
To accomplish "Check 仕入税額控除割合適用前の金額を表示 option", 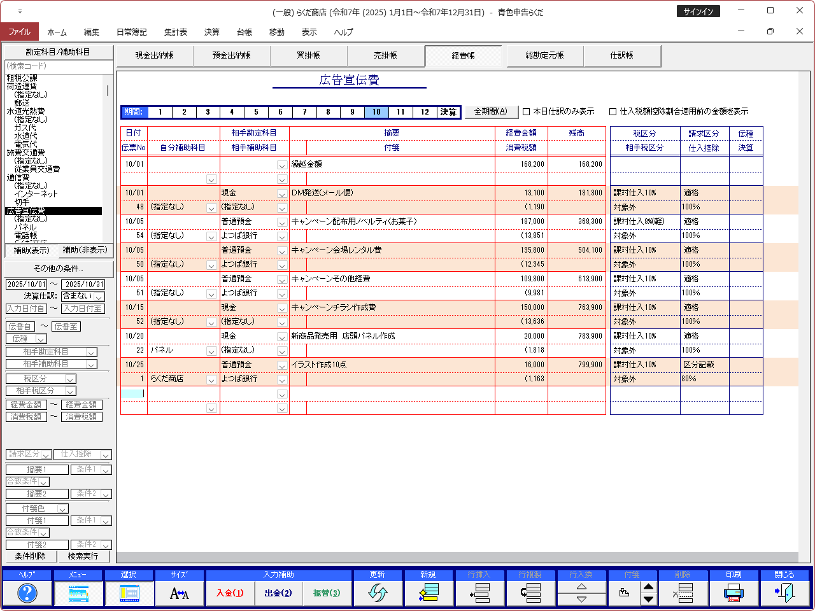I will [613, 112].
